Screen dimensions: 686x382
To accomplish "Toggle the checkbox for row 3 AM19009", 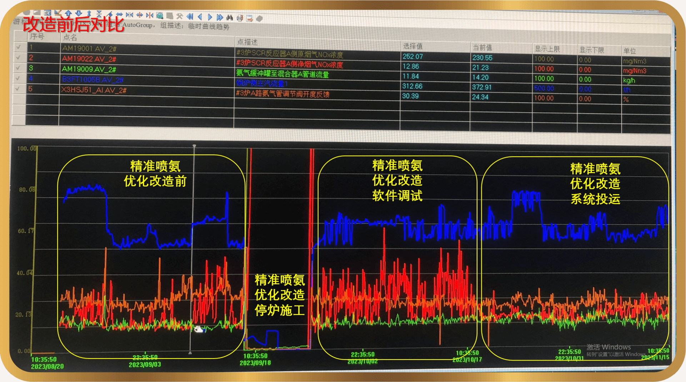I will 19,67.
